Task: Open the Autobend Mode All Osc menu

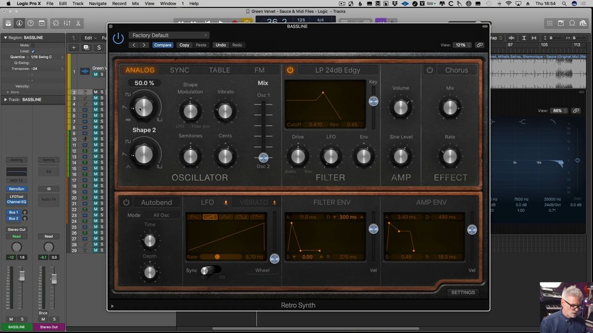Action: point(161,215)
